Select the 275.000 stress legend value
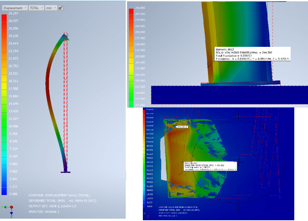 (140, 20)
